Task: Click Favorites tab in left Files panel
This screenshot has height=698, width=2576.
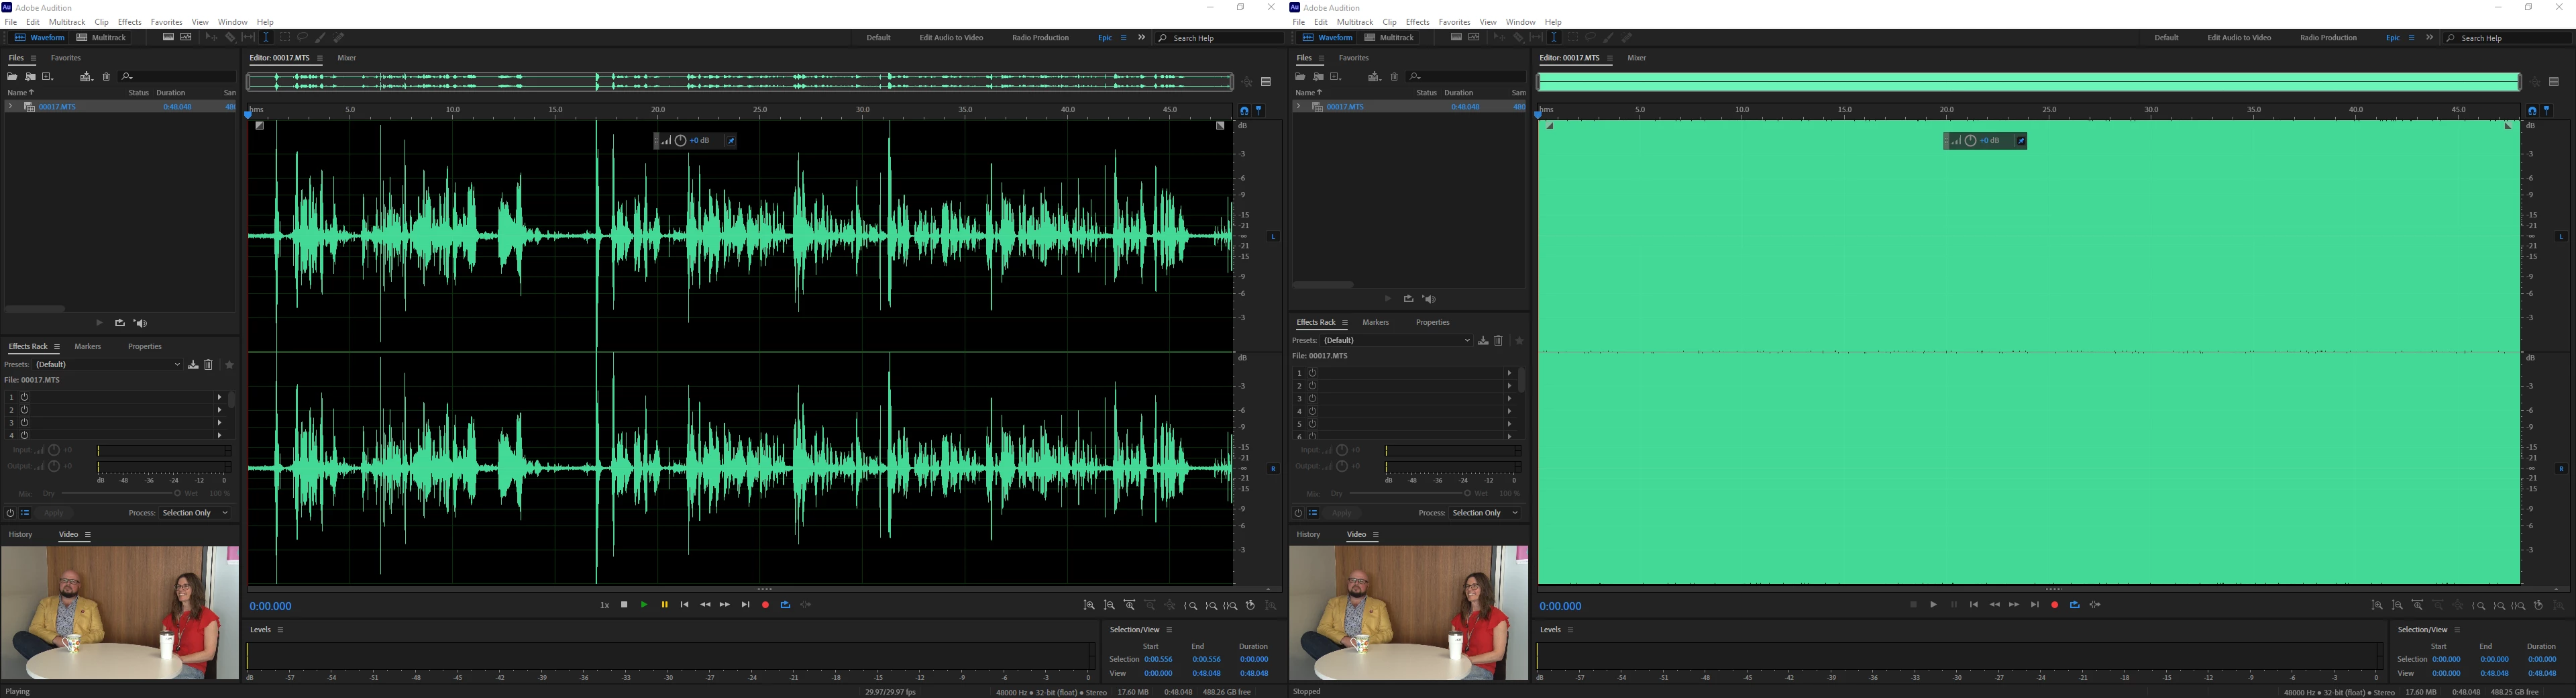Action: (66, 58)
